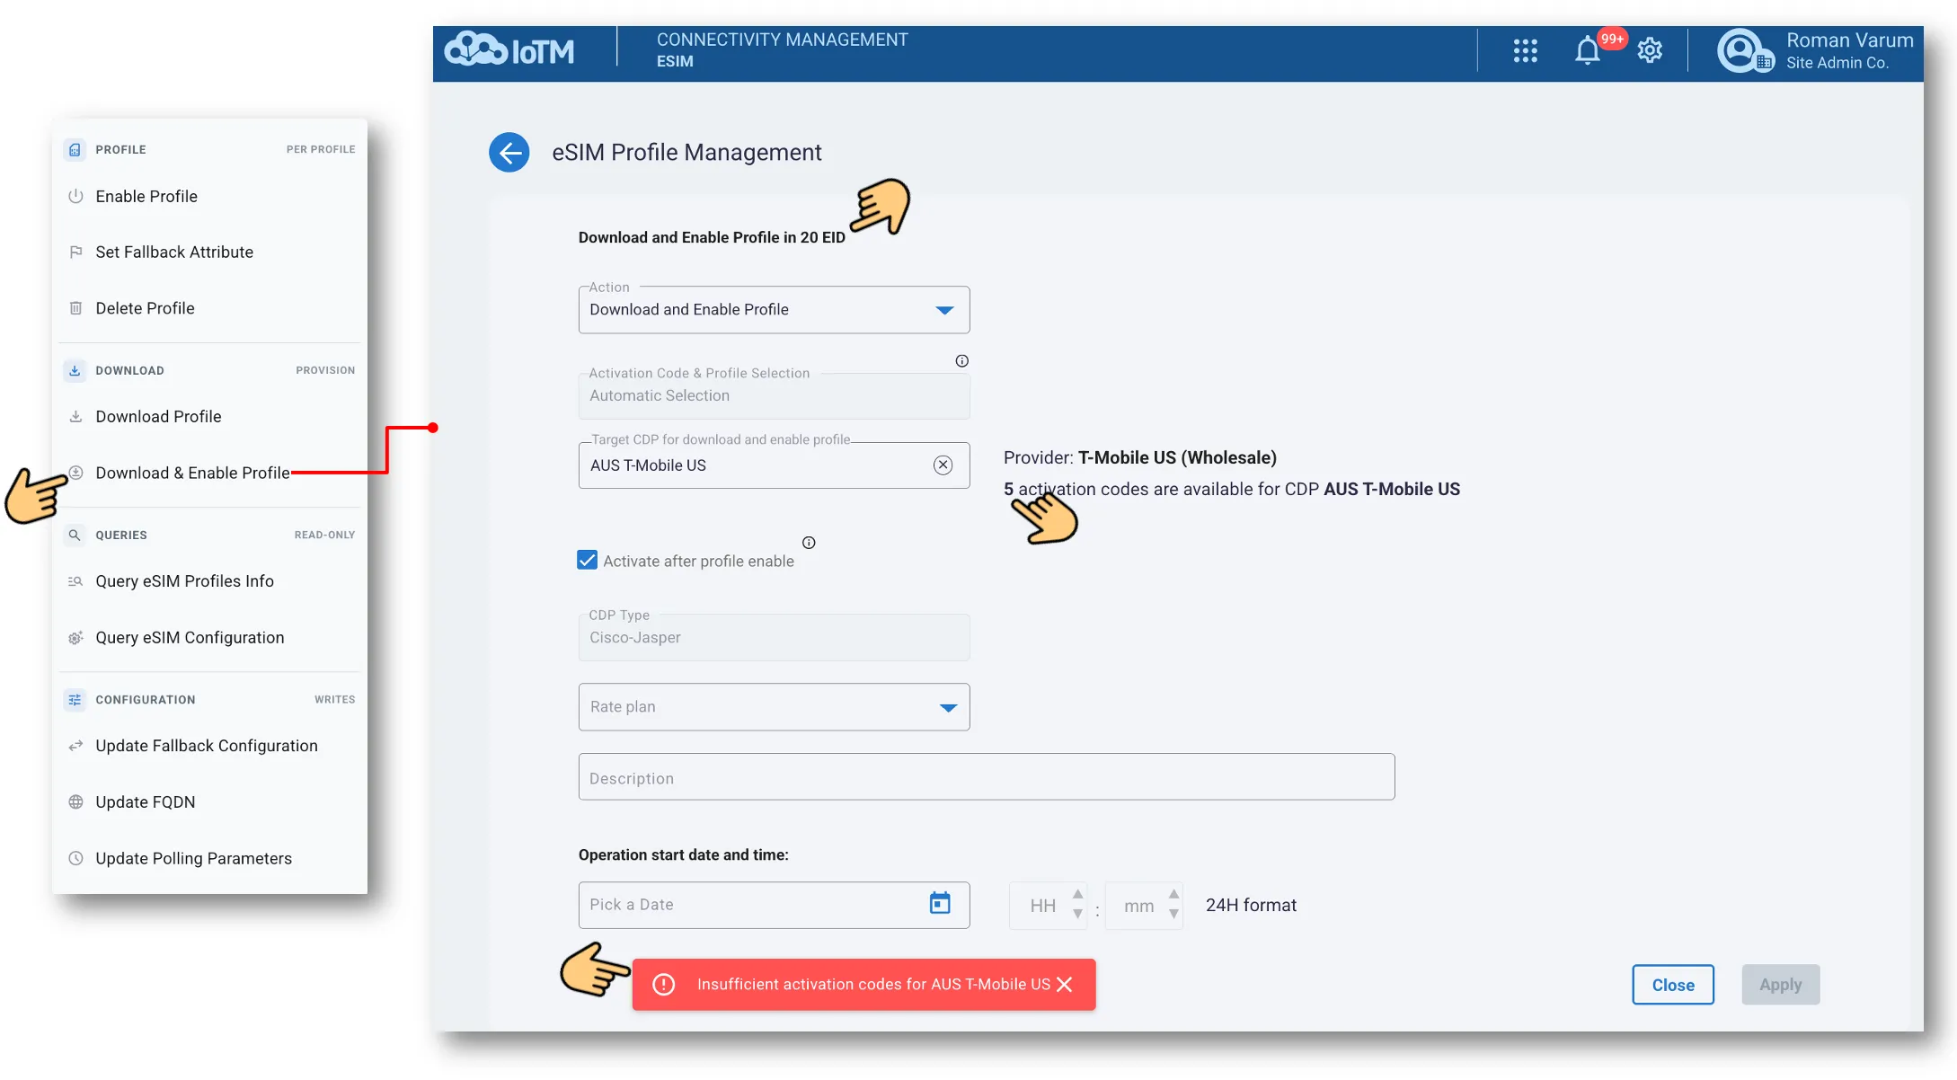Click the T-Mobile US (Wholesale) provider text
This screenshot has width=1957, height=1080.
(x=1177, y=457)
